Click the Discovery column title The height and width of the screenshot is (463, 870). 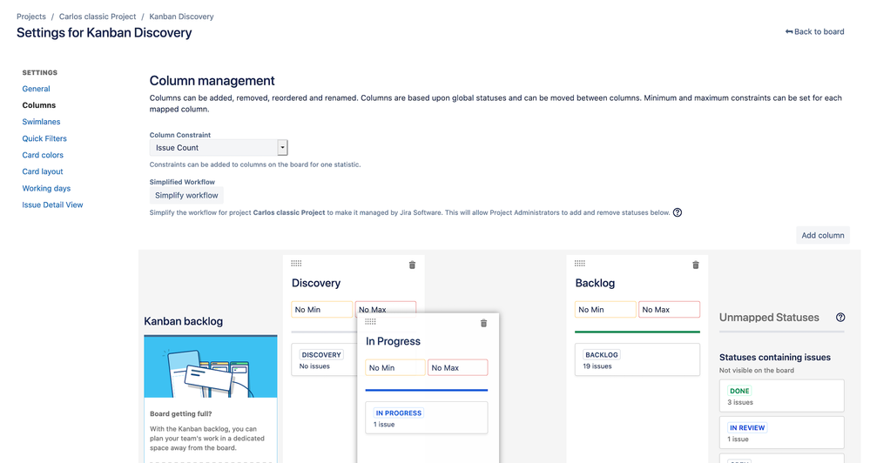[316, 284]
